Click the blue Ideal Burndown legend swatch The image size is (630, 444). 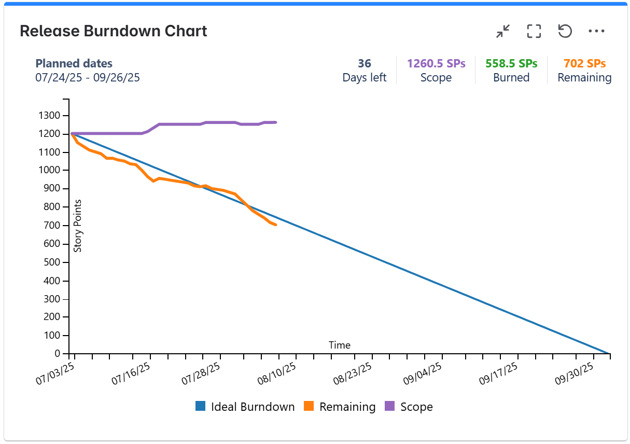tap(201, 407)
